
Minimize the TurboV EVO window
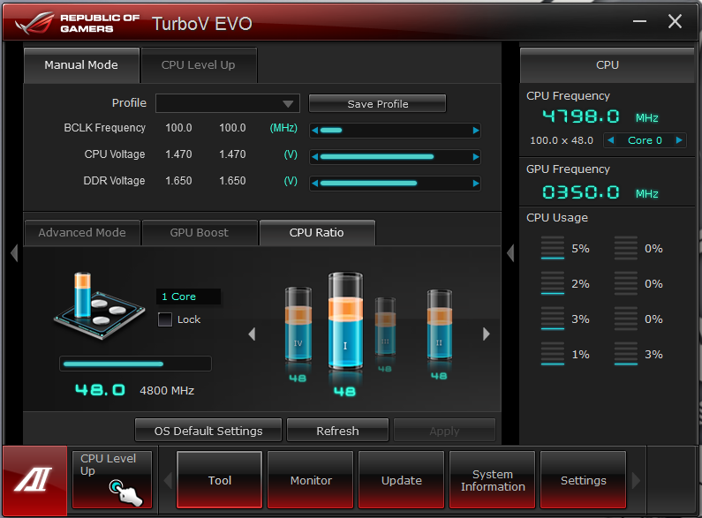[x=639, y=21]
